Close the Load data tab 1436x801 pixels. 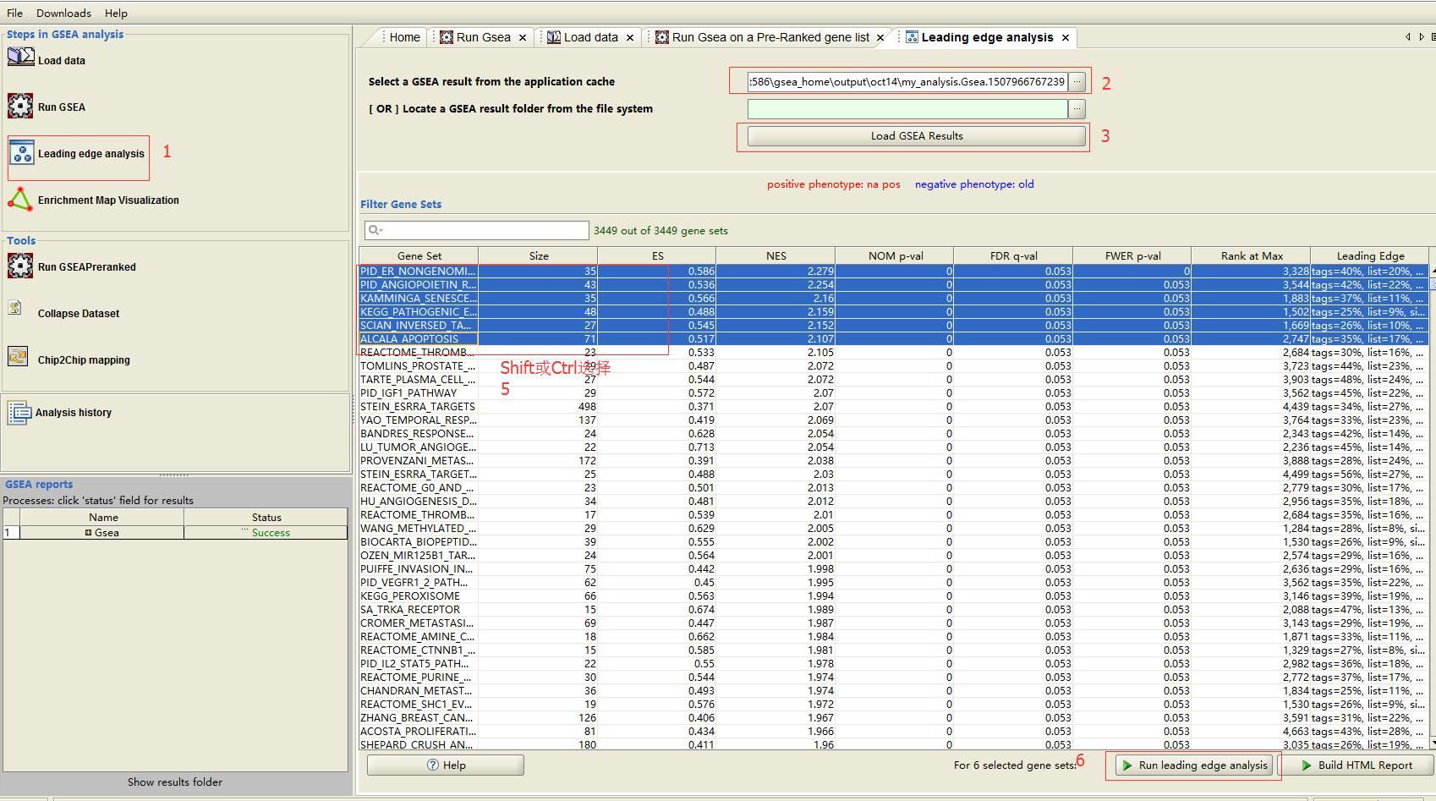coord(630,37)
